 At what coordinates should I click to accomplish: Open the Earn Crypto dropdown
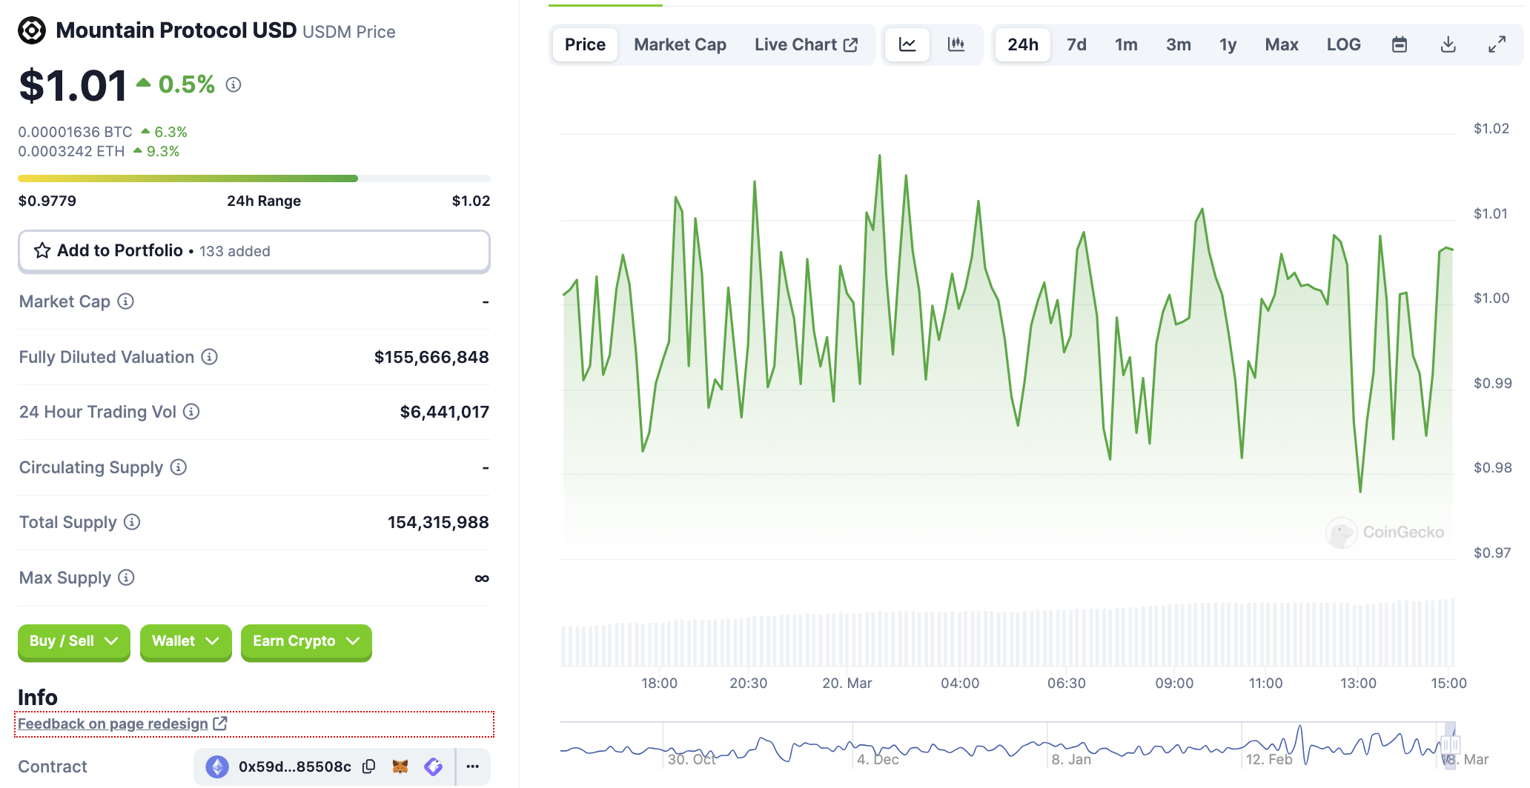(305, 641)
